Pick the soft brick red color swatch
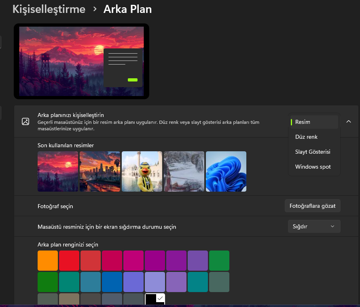Screen dimensions: 360x307 [x=91, y=261]
